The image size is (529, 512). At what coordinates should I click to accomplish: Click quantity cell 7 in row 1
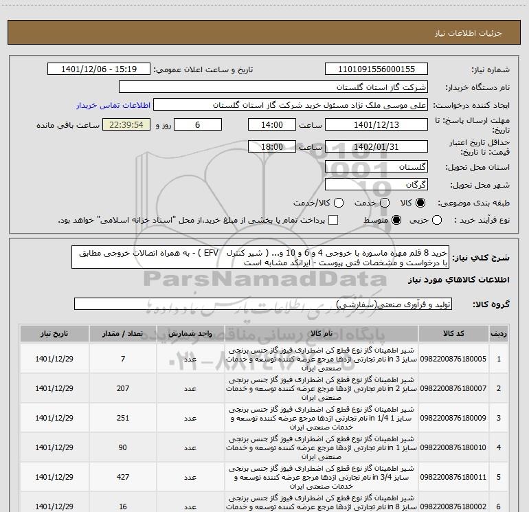click(123, 359)
